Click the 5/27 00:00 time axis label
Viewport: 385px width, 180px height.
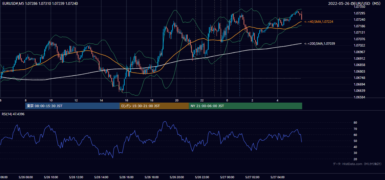[227, 177]
